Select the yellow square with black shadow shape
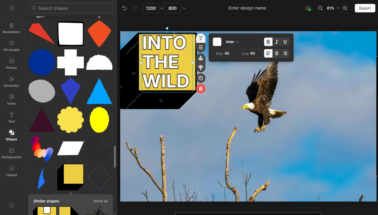378x215 pixels. (x=70, y=177)
